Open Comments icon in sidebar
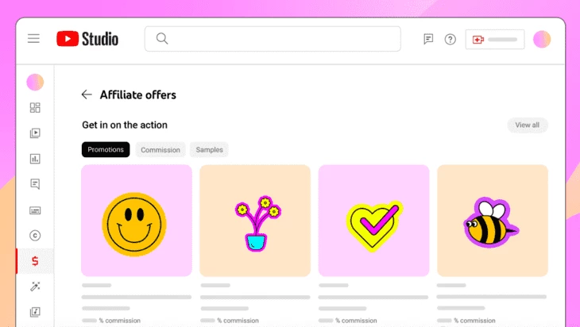Screen dimensions: 580x327 [x=35, y=184]
